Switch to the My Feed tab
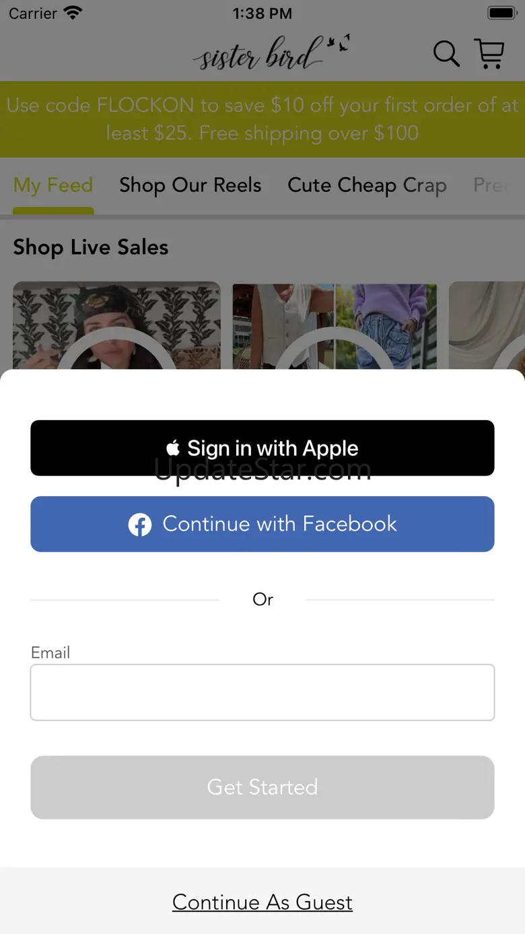525x934 pixels. (x=53, y=185)
